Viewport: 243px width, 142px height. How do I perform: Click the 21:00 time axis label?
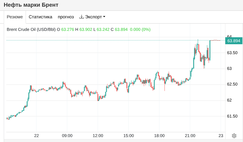(190, 136)
